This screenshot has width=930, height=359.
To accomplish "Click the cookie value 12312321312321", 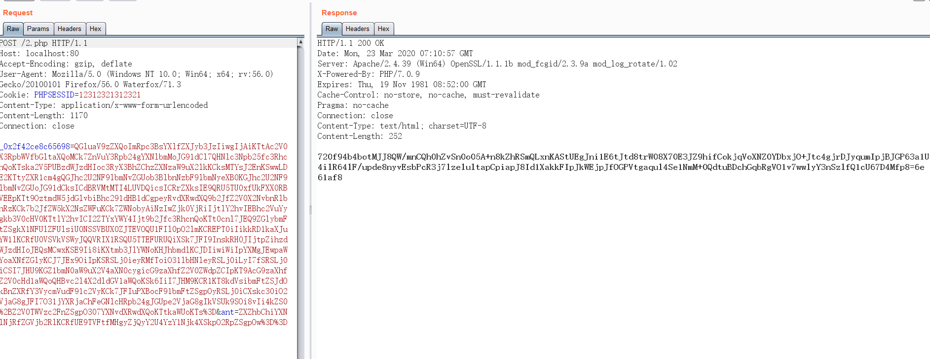I will [x=110, y=95].
